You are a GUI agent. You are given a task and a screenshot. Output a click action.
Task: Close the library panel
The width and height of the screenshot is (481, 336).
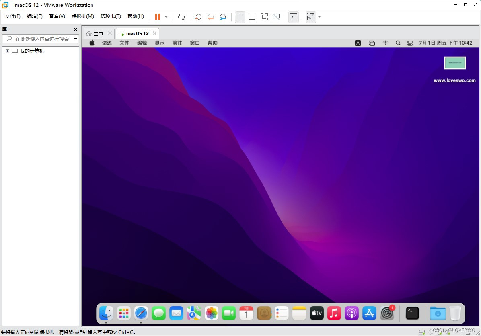pos(76,29)
